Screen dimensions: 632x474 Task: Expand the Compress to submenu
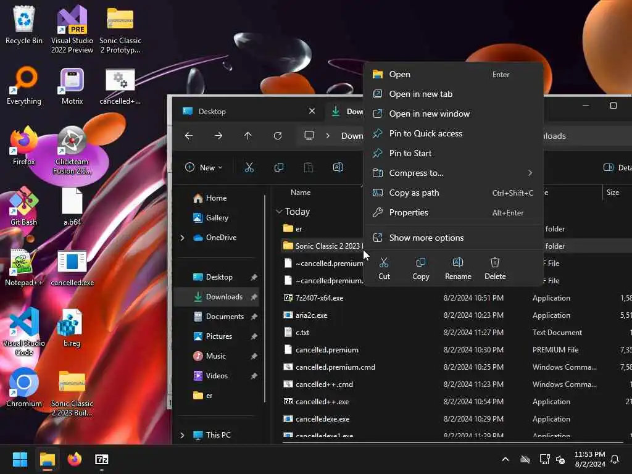[453, 173]
